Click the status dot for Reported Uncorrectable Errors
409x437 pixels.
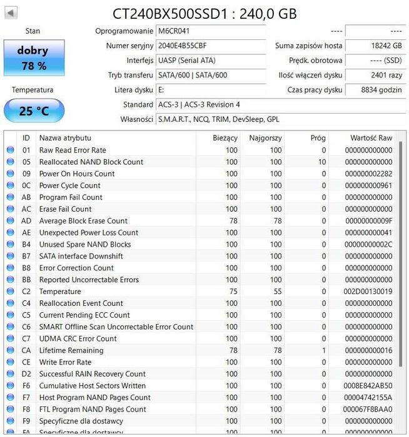11,280
